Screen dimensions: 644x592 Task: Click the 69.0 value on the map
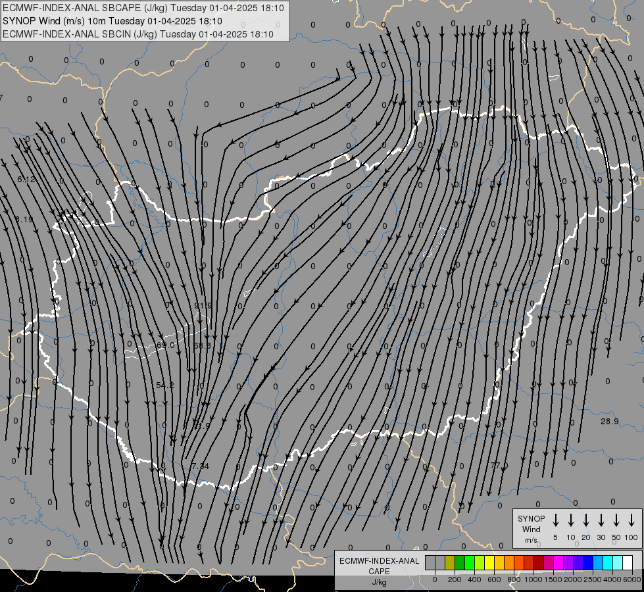[x=166, y=345]
